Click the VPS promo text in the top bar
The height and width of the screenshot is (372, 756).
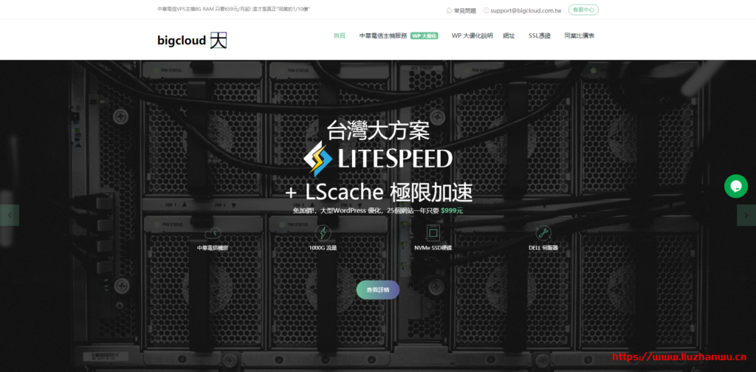(233, 9)
